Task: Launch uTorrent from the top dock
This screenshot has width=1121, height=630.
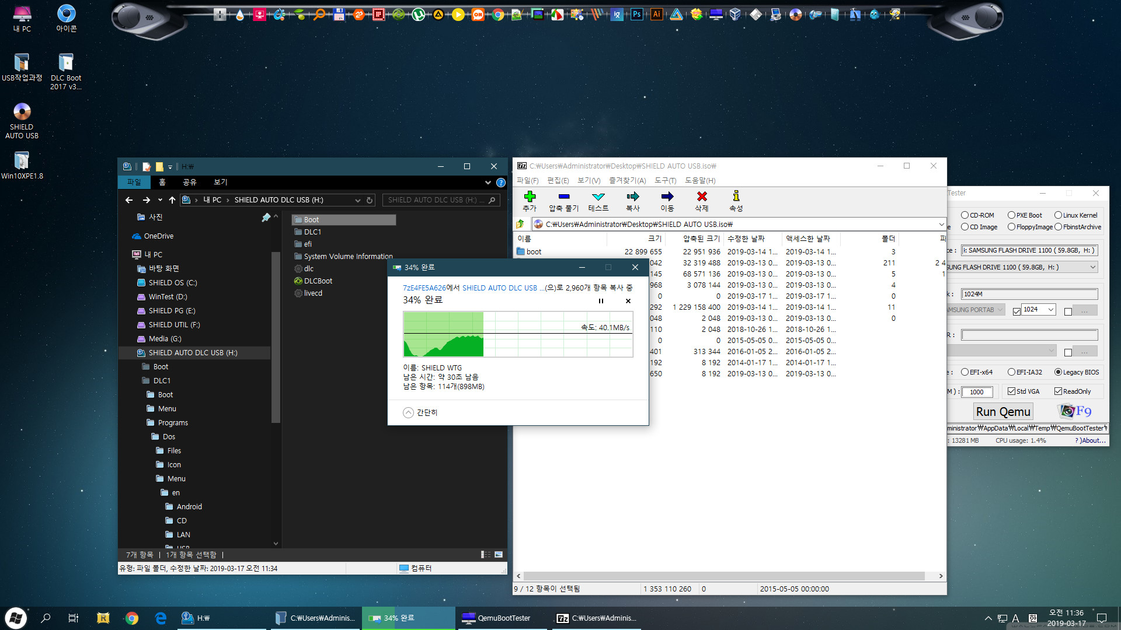Action: (418, 15)
